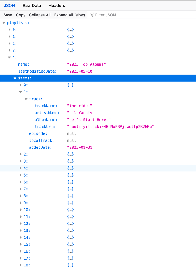Expand items entry 17

[x=21, y=258]
